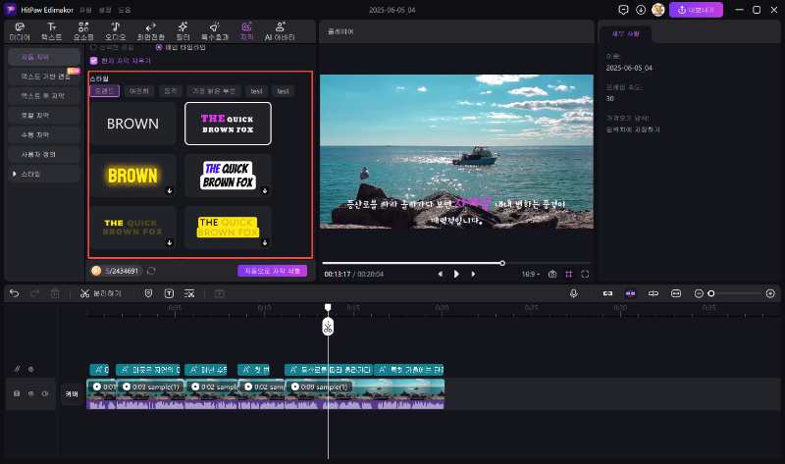Switch to the Subtitles tab in top toolbar
This screenshot has width=785, height=464.
(x=246, y=29)
